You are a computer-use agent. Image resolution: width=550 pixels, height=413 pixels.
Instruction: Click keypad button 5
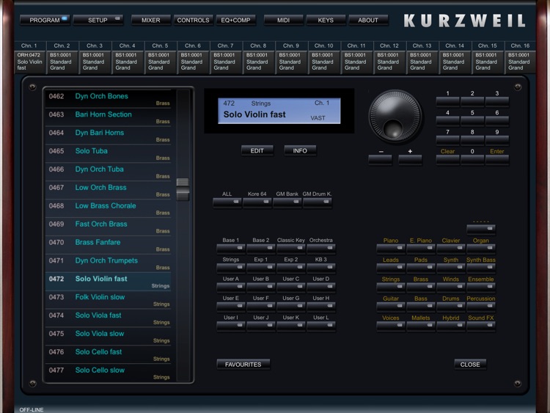tap(472, 121)
